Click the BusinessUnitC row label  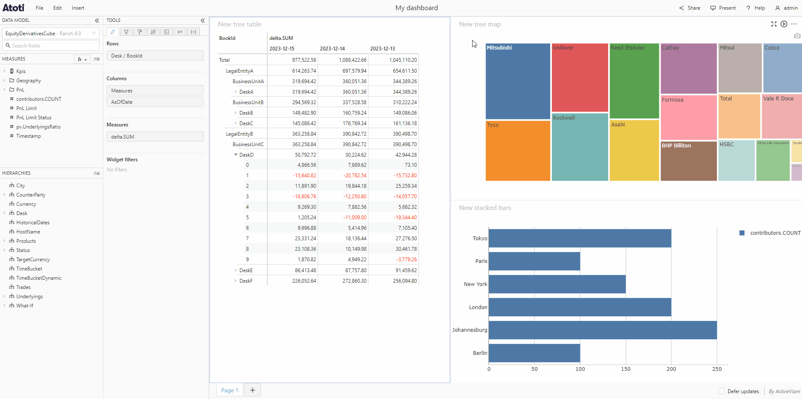click(x=248, y=144)
